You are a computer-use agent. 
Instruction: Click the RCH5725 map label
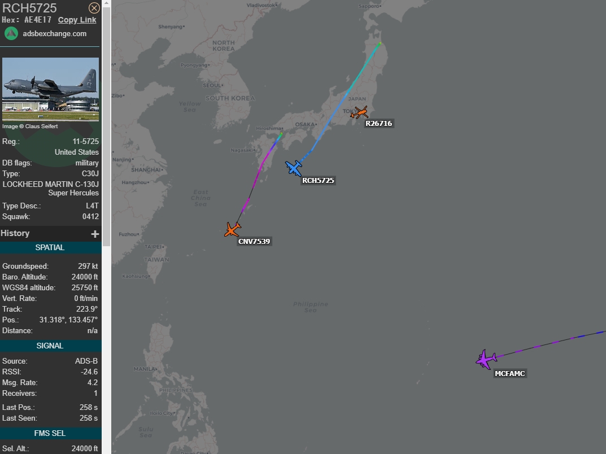tap(318, 181)
